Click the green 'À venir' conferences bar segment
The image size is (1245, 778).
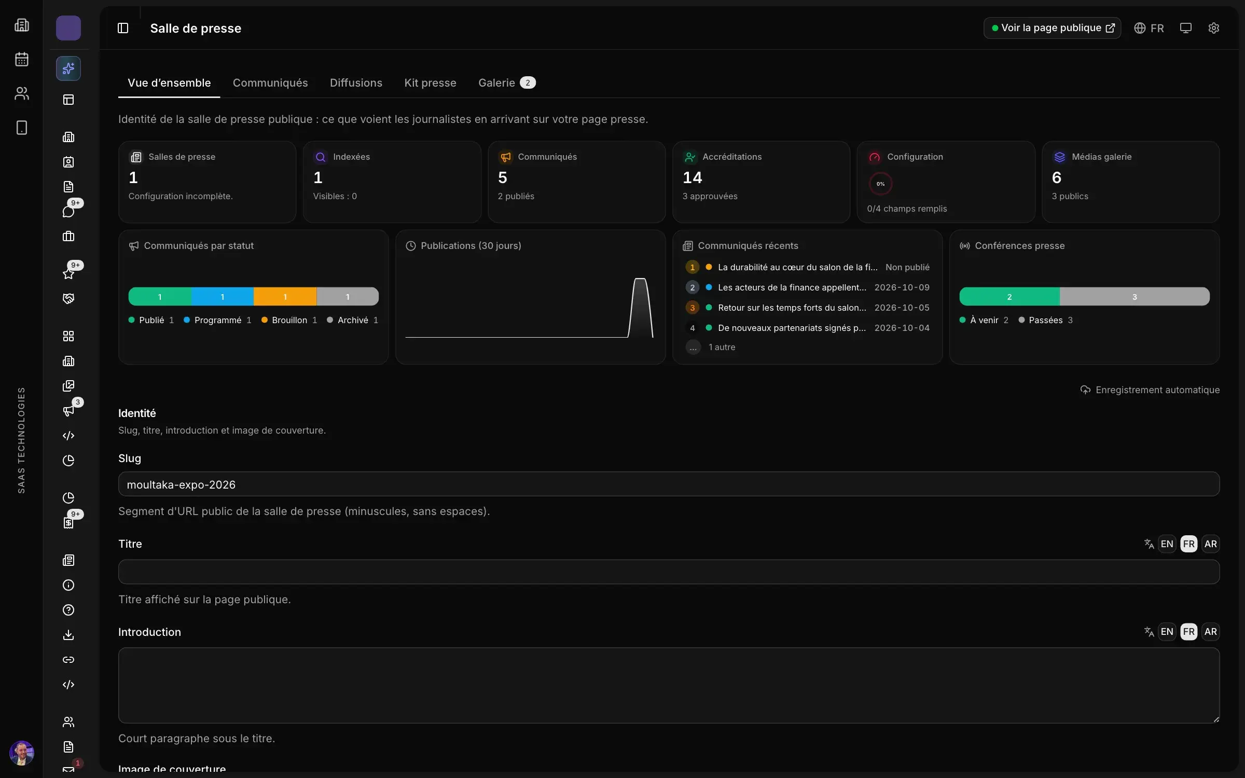click(1009, 297)
